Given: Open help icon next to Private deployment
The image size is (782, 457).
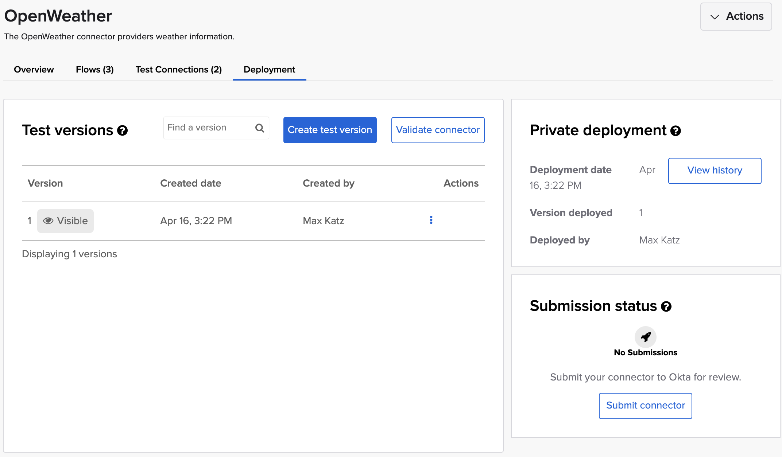Looking at the screenshot, I should (x=675, y=131).
